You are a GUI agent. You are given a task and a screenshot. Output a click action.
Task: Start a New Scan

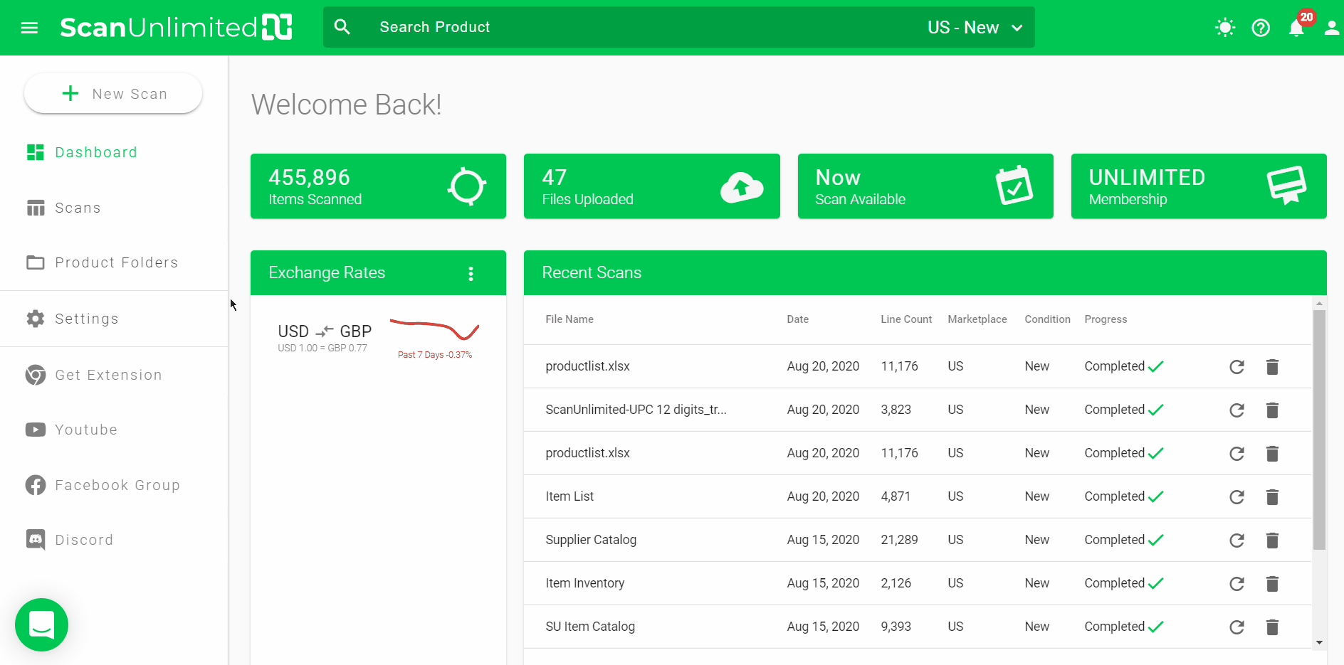coord(113,94)
